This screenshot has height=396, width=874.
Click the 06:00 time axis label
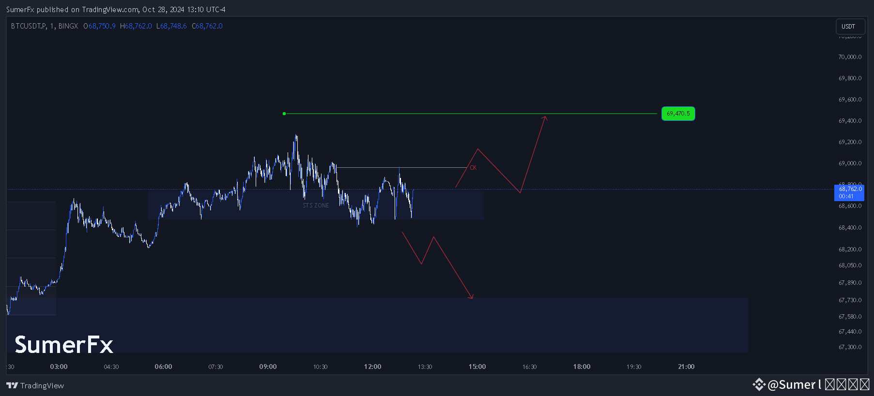[x=164, y=367]
